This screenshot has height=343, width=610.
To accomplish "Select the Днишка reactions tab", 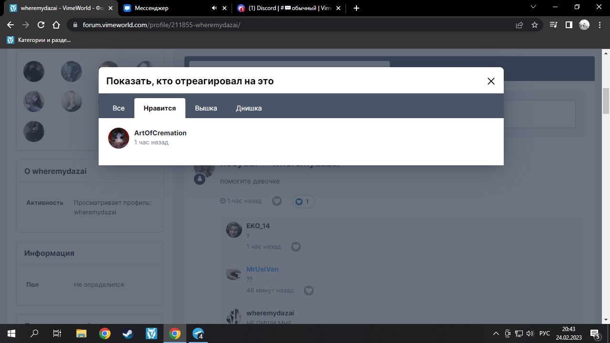I will click(249, 108).
